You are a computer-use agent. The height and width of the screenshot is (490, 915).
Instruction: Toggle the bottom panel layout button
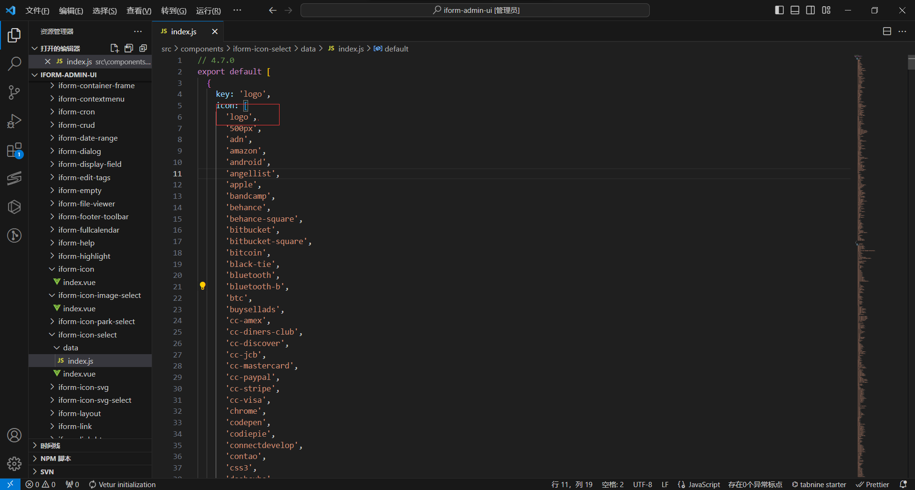click(795, 10)
